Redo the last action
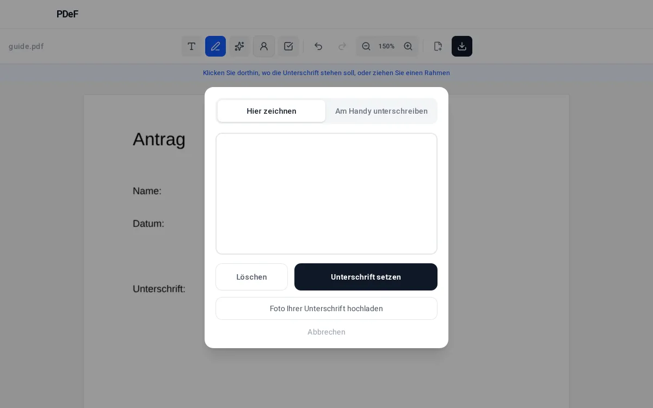This screenshot has height=408, width=653. coord(342,46)
